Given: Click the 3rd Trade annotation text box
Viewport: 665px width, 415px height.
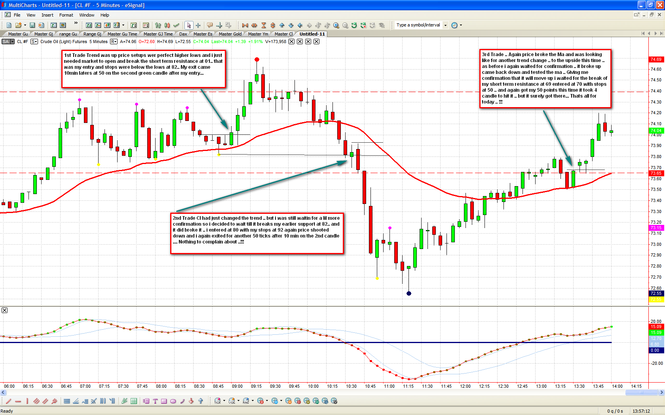Looking at the screenshot, I should (x=545, y=78).
